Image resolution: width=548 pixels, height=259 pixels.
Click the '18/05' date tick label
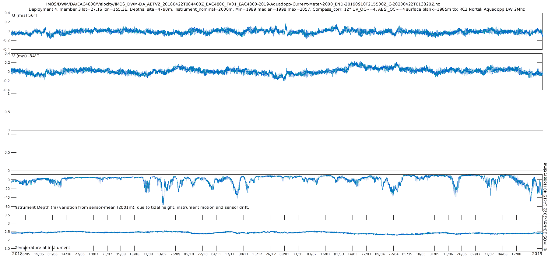point(421,254)
